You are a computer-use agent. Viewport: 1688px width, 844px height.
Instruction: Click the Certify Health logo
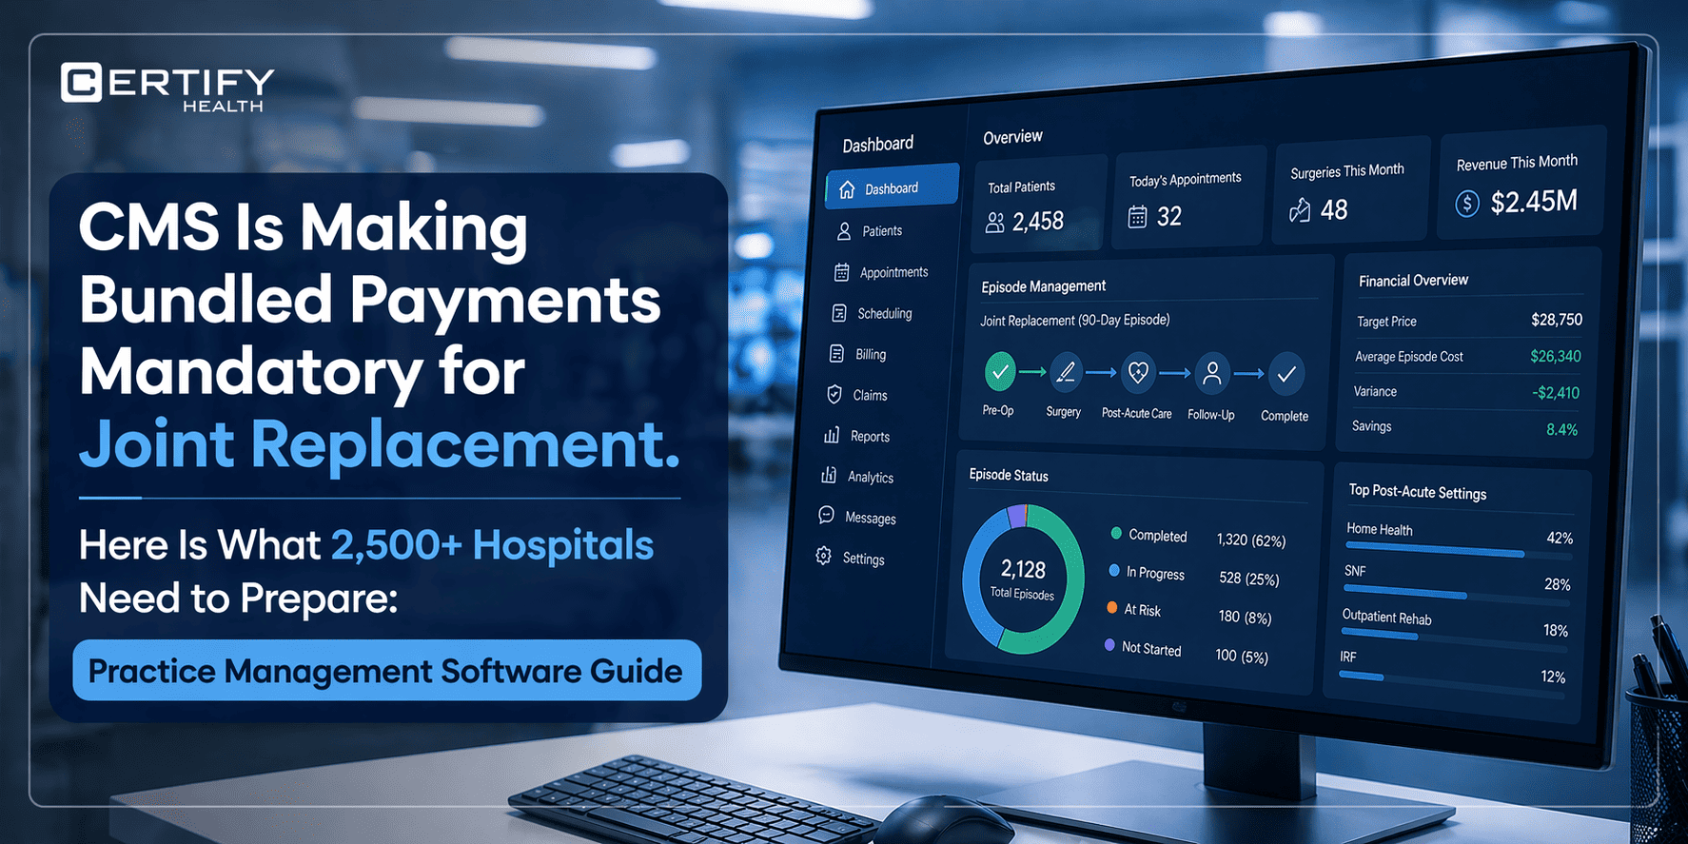[167, 88]
